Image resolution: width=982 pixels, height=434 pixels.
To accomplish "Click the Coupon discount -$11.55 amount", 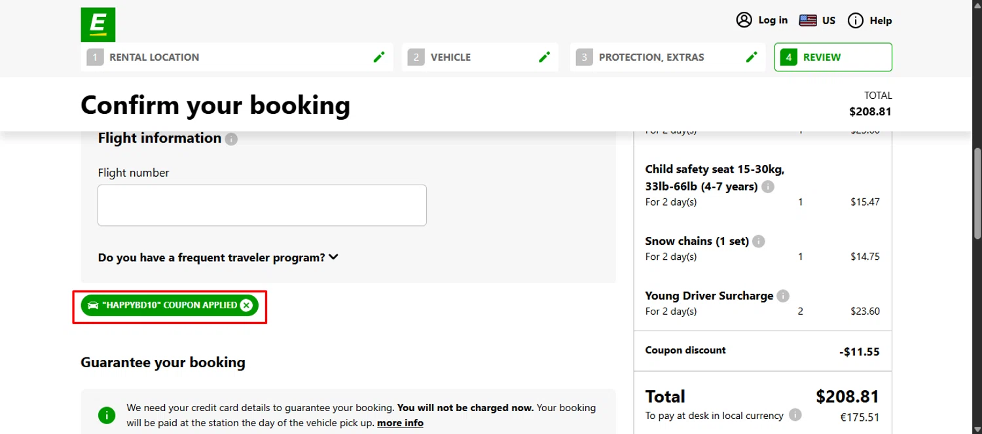I will pyautogui.click(x=859, y=352).
